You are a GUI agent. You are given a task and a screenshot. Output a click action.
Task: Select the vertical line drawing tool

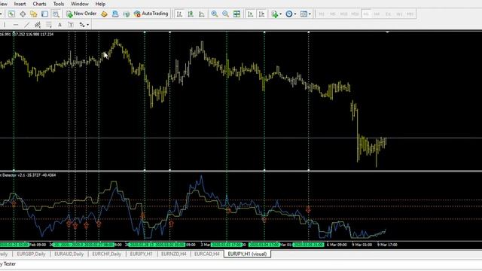click(5, 25)
